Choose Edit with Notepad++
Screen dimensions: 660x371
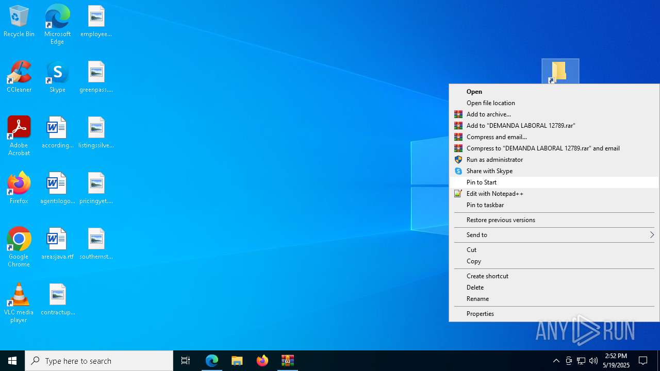point(554,194)
